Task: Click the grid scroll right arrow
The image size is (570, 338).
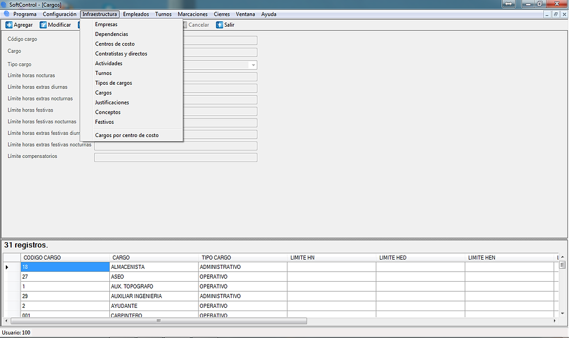Action: click(x=555, y=321)
